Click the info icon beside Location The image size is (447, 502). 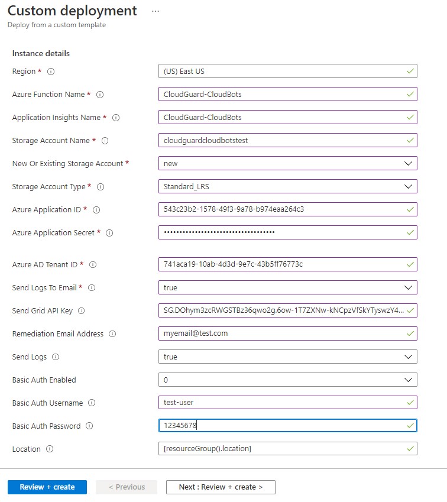coord(50,449)
